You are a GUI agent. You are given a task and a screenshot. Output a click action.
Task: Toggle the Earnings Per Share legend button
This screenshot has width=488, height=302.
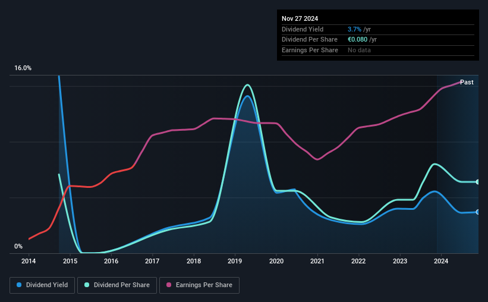point(199,285)
